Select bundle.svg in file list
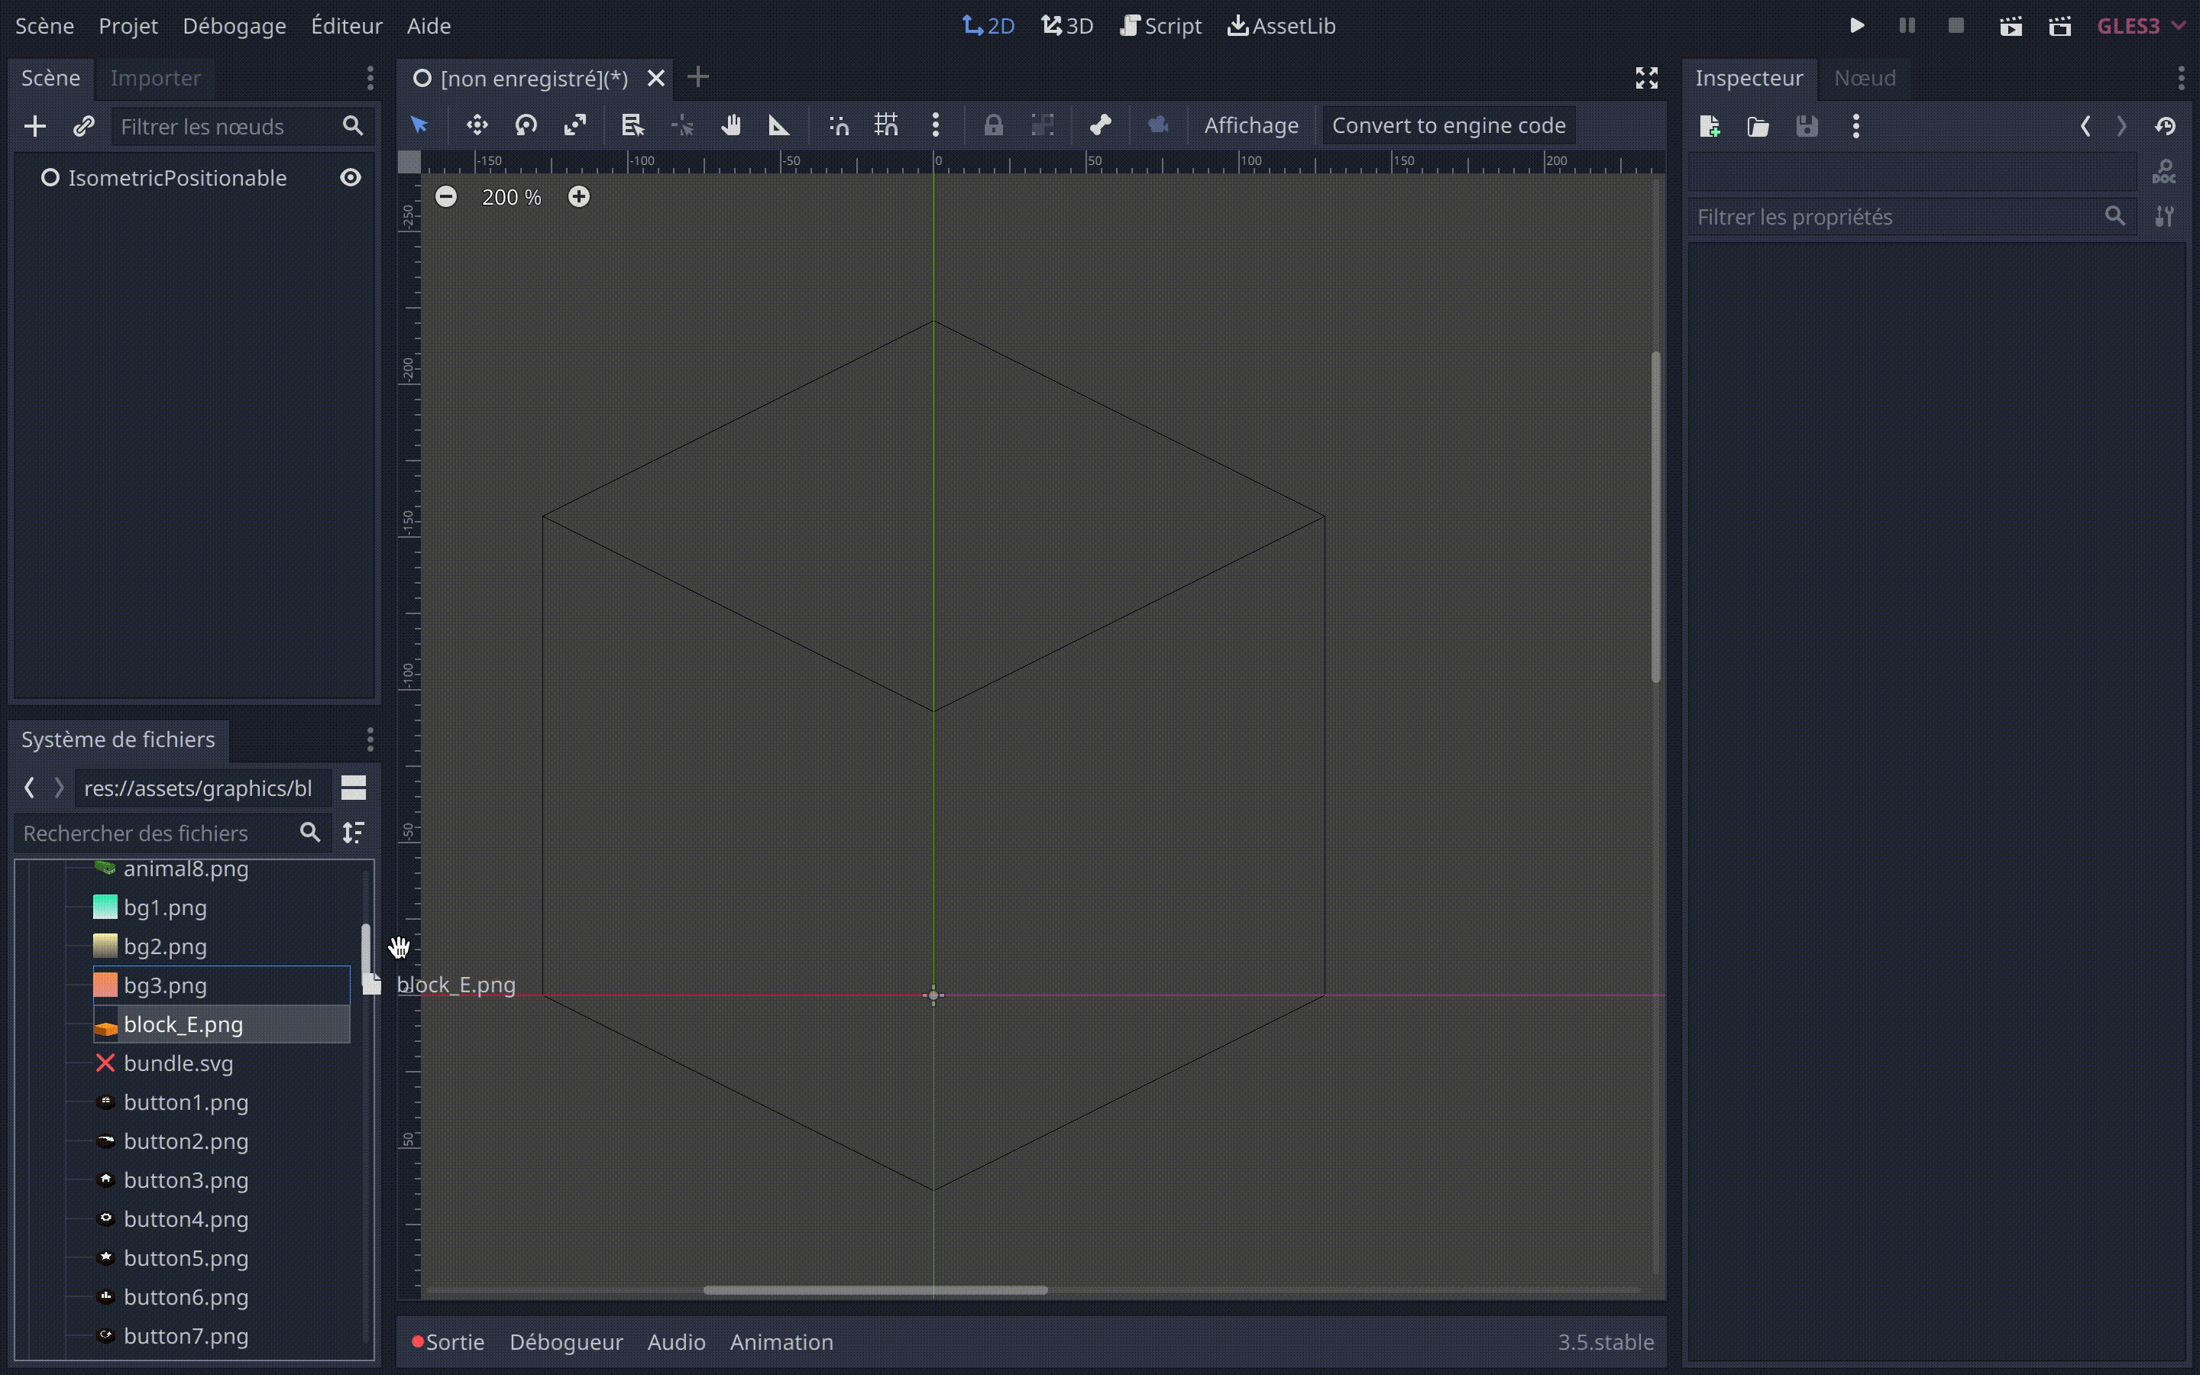 pyautogui.click(x=177, y=1063)
